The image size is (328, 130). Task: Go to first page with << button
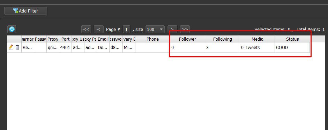[x=86, y=30]
